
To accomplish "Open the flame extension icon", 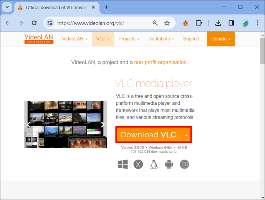I will coord(185,23).
